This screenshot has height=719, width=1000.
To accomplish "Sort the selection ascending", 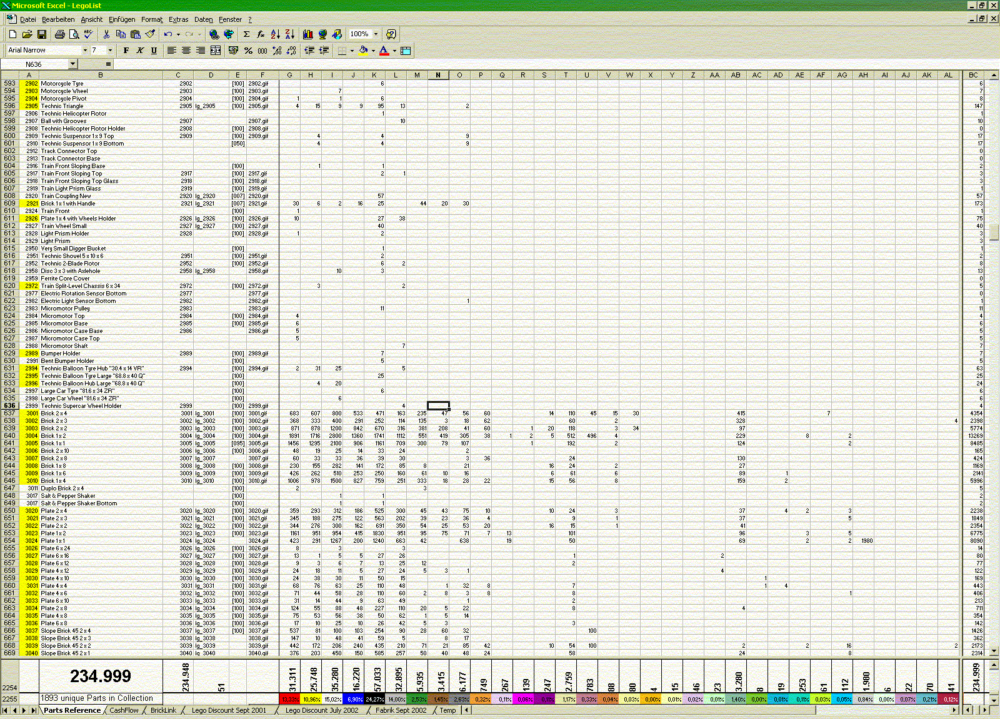I will [x=275, y=34].
